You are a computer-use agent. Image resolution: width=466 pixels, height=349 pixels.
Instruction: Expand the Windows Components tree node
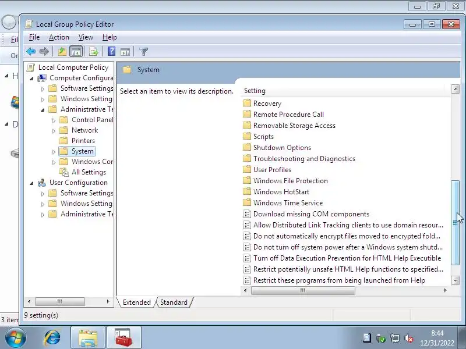pyautogui.click(x=54, y=162)
